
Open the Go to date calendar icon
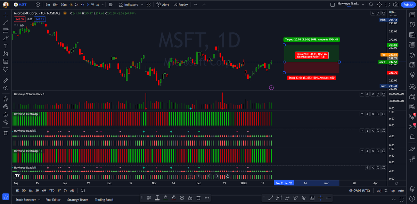(x=83, y=190)
